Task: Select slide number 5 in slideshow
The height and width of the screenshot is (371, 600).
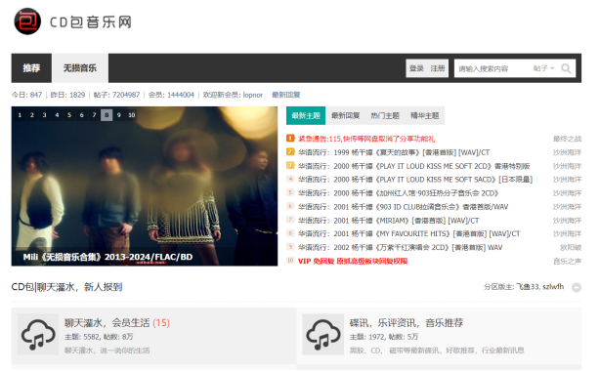Action: click(69, 115)
